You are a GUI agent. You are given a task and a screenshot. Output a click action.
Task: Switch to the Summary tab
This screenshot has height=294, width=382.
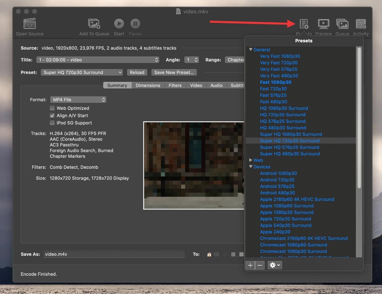click(117, 85)
